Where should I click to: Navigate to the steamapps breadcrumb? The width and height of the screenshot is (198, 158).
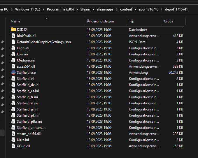(105, 9)
